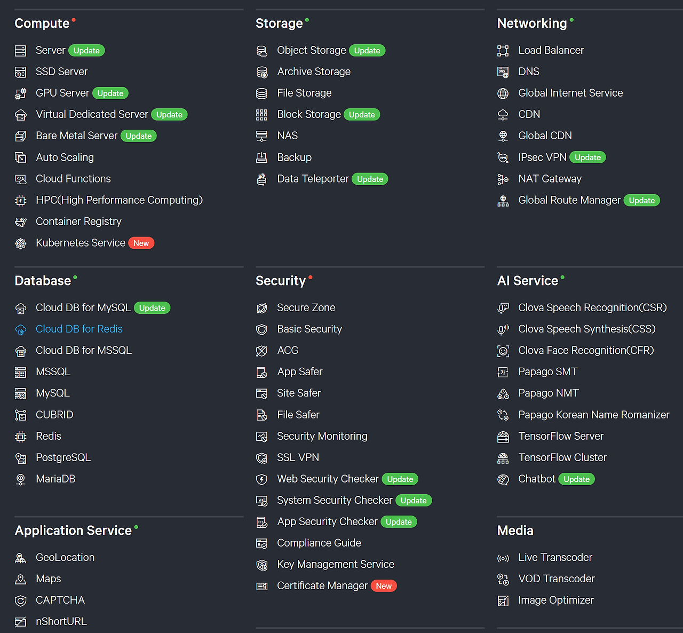
Task: Click the Cloud Functions icon
Action: click(20, 179)
